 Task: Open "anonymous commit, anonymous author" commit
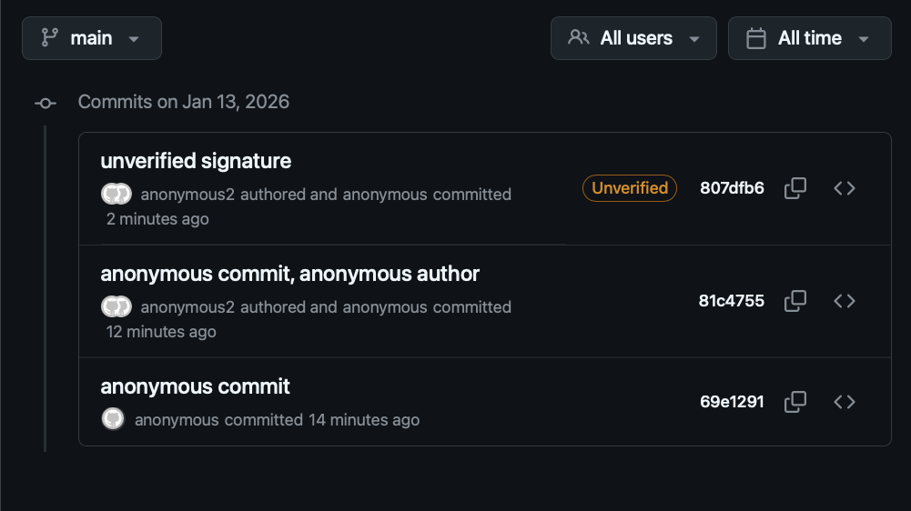tap(289, 274)
